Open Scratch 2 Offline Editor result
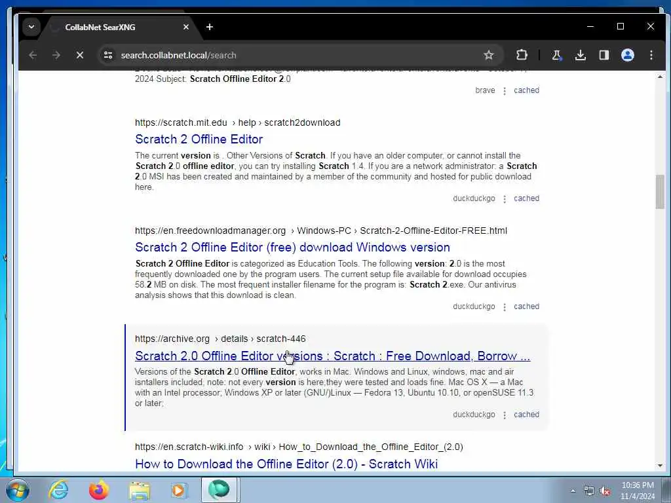The width and height of the screenshot is (671, 503). click(x=199, y=139)
